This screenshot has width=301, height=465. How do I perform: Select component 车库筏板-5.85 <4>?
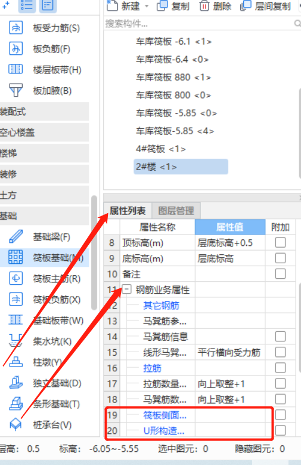[175, 131]
